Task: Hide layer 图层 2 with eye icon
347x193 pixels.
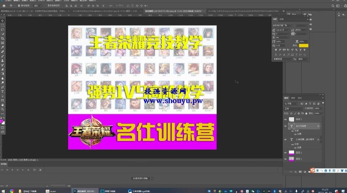Action: (285, 153)
